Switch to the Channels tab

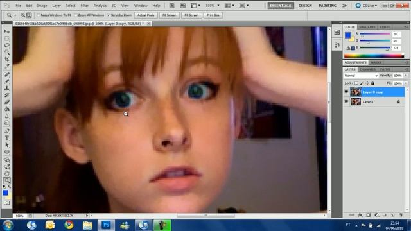coord(367,69)
